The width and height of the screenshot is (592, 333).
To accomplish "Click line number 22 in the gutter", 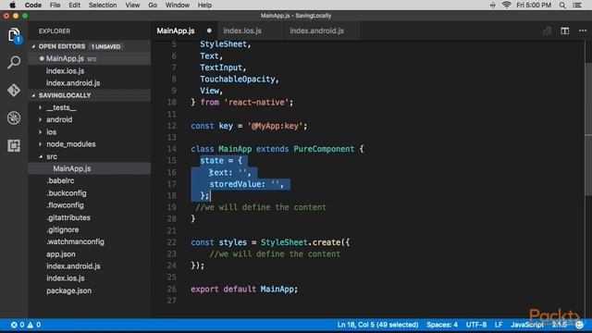I will (171, 242).
